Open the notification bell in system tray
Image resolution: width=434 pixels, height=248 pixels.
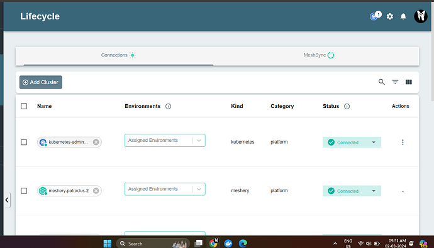[411, 244]
